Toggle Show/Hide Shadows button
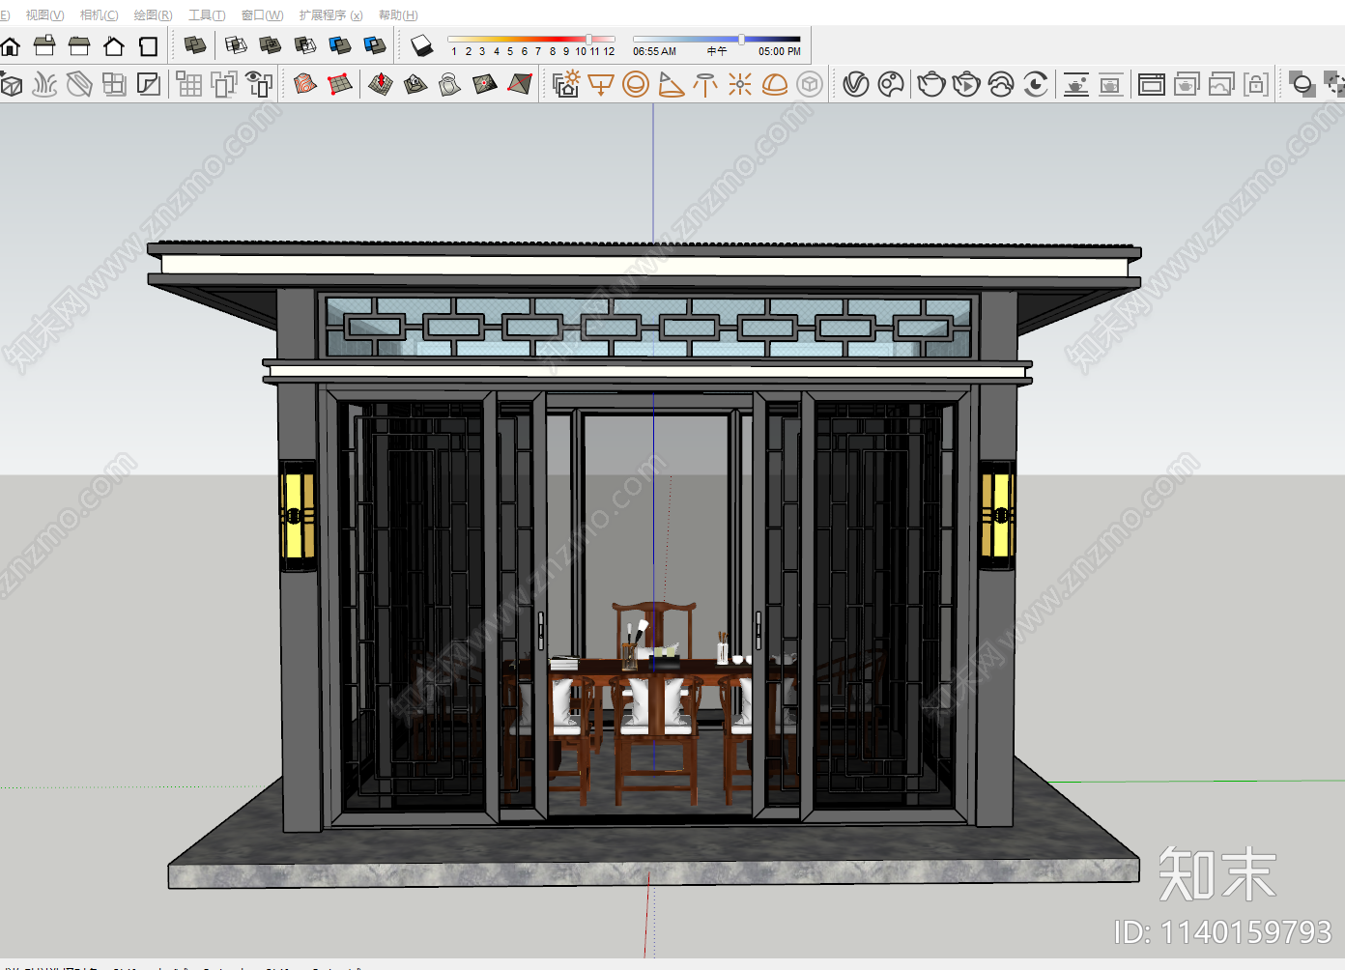The height and width of the screenshot is (970, 1345). 422,45
